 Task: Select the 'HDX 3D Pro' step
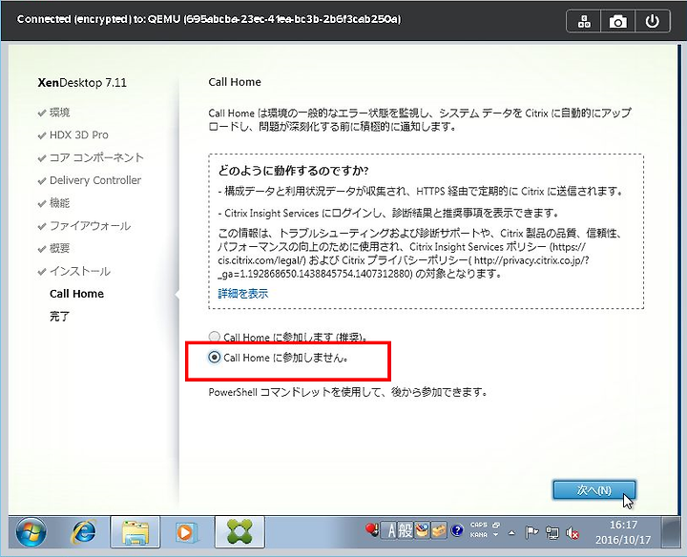pos(79,134)
